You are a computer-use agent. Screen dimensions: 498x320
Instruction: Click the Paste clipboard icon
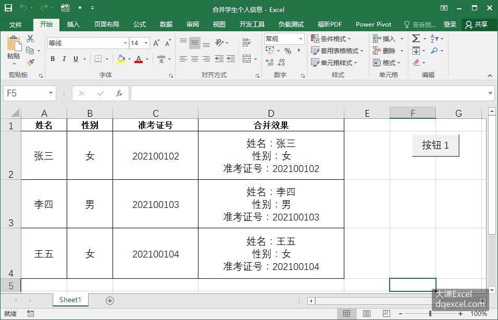[14, 44]
